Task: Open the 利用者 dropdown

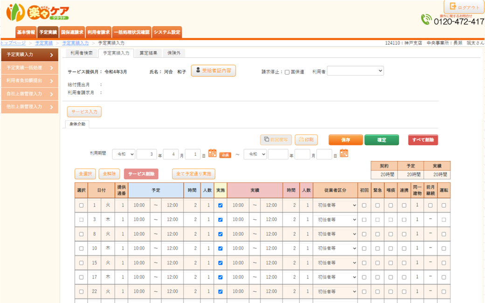Action: [x=355, y=71]
